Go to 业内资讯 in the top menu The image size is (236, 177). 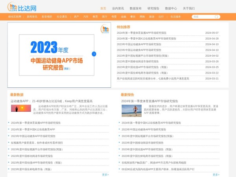(118, 8)
